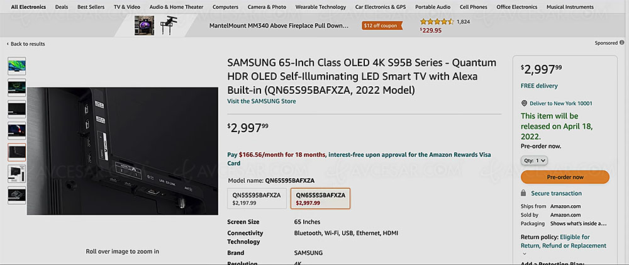Select the TV dimensions thumbnail
This screenshot has width=629, height=265.
[17, 174]
